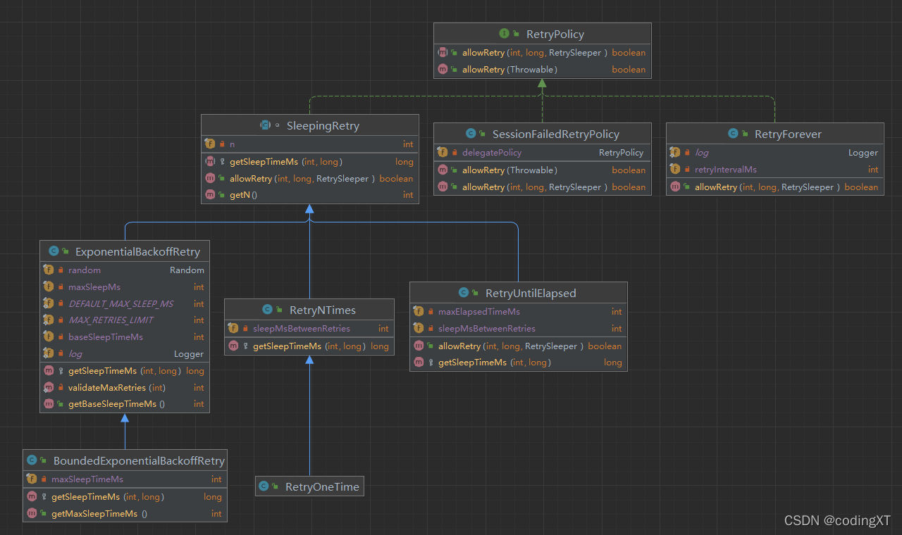Select the RetryOneTime class title

(322, 486)
